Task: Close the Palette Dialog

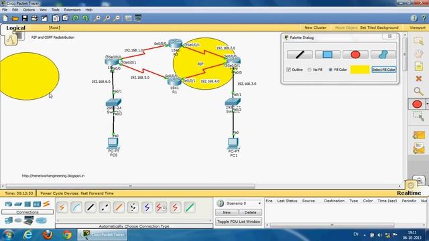Action: point(389,36)
